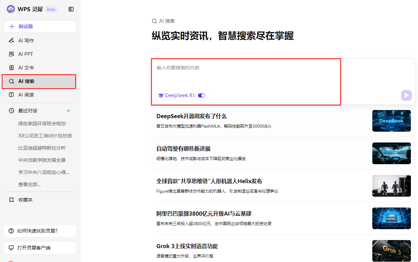Select AI 文书 in the sidebar
The image size is (418, 262).
point(40,68)
